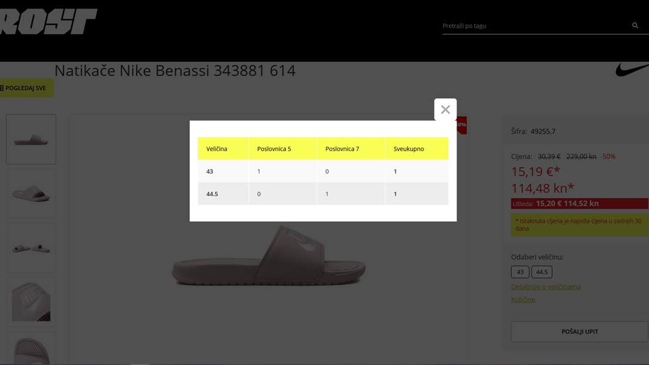Click the discounted price '15,19 €*'
Image resolution: width=649 pixels, height=365 pixels.
click(536, 171)
